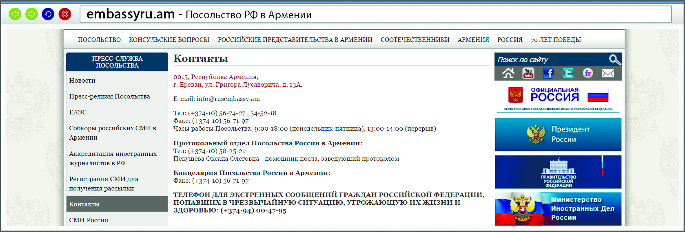Viewport: 685px width, 232px height.
Task: Open Собкоры российских СМИ в Армении
Action: (113, 133)
